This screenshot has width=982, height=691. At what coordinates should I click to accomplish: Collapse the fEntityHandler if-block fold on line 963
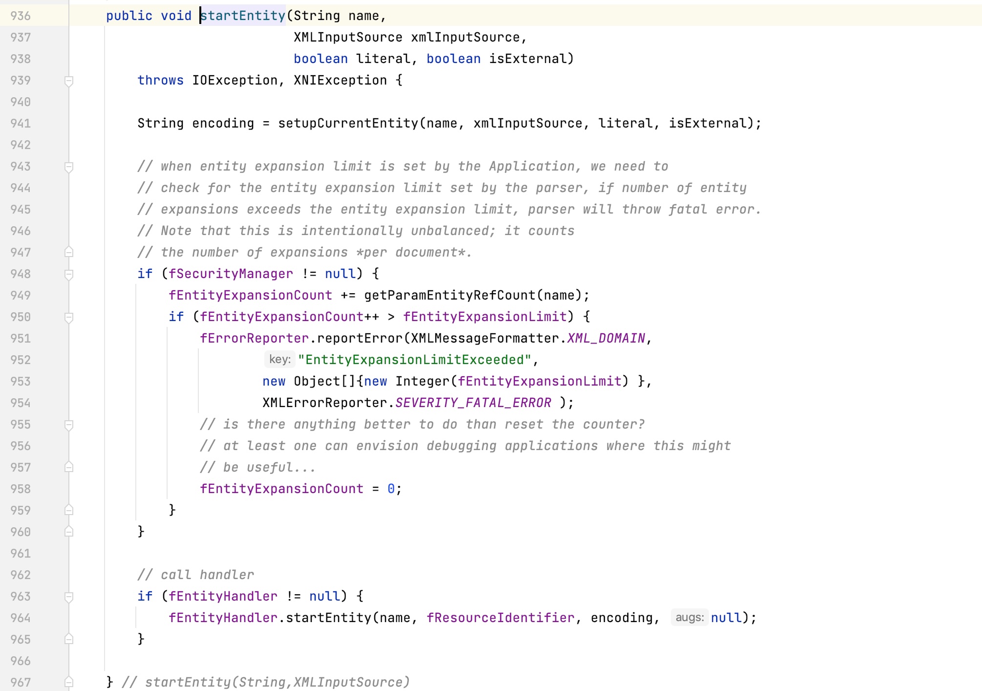69,597
